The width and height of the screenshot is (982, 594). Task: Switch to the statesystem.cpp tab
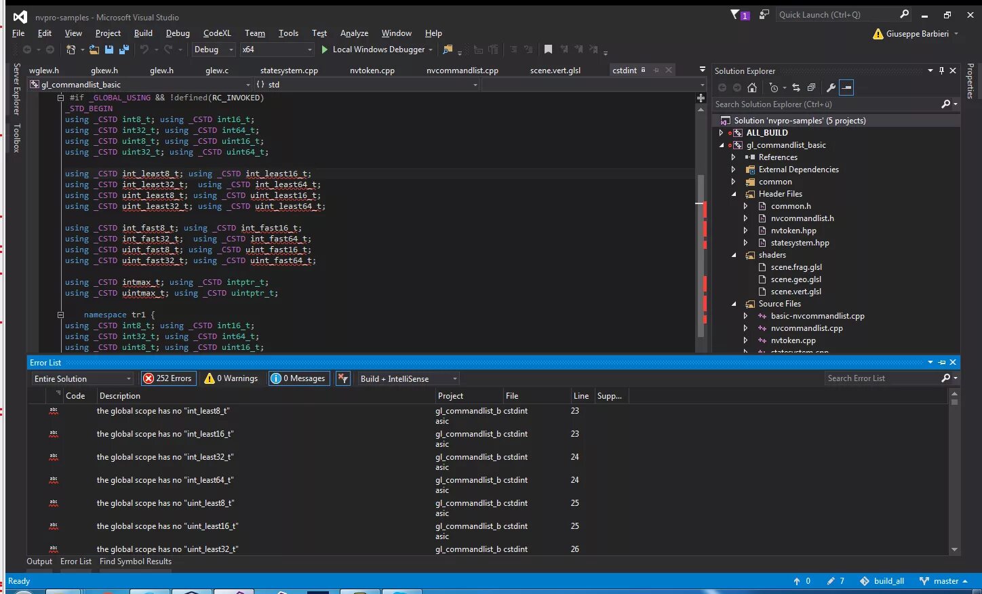(289, 70)
